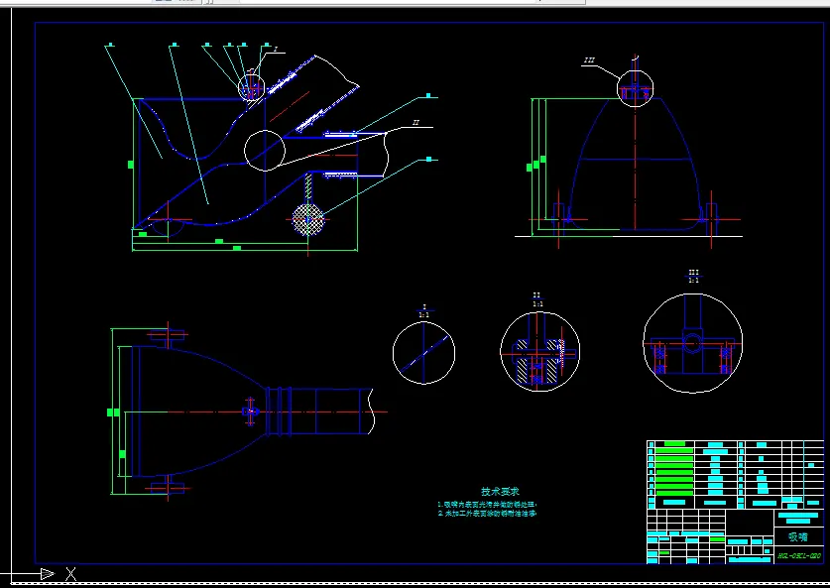Select enlarged detail view III circle
The height and width of the screenshot is (588, 830).
coord(692,343)
